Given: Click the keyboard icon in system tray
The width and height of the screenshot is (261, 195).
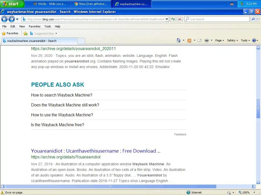Looking at the screenshot, I should 232,4.
